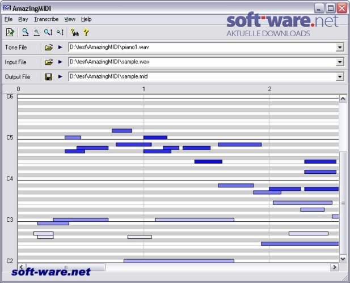Play the Output File
This screenshot has height=283, width=350.
[60, 76]
